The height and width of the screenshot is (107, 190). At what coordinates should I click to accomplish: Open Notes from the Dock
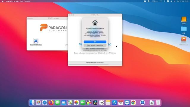coord(108,103)
